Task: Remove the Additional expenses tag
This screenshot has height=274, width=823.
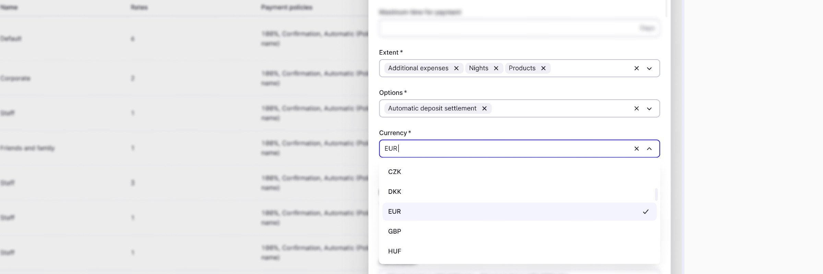Action: coord(456,68)
